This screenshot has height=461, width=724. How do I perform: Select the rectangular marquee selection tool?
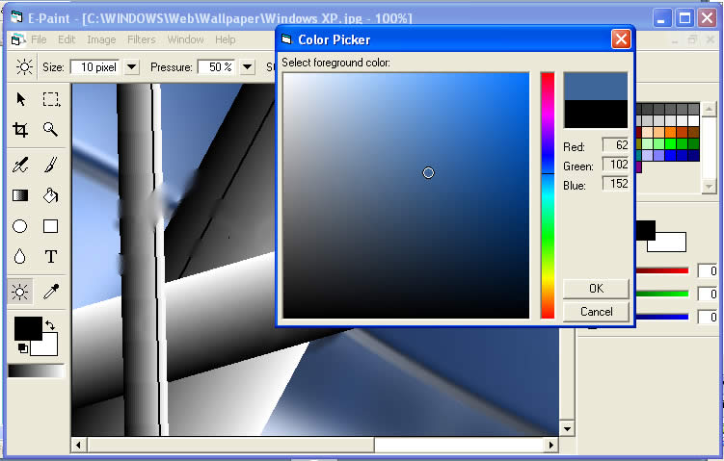(51, 99)
